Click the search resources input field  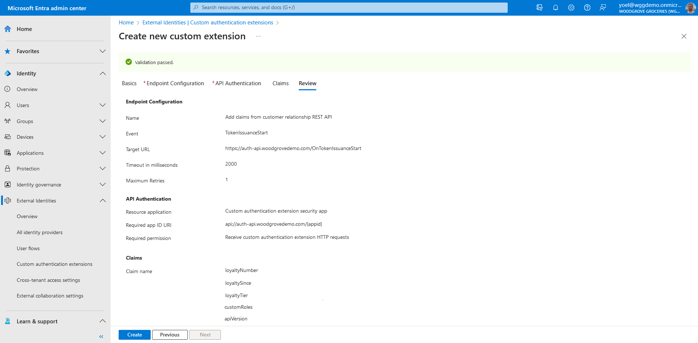click(x=349, y=8)
